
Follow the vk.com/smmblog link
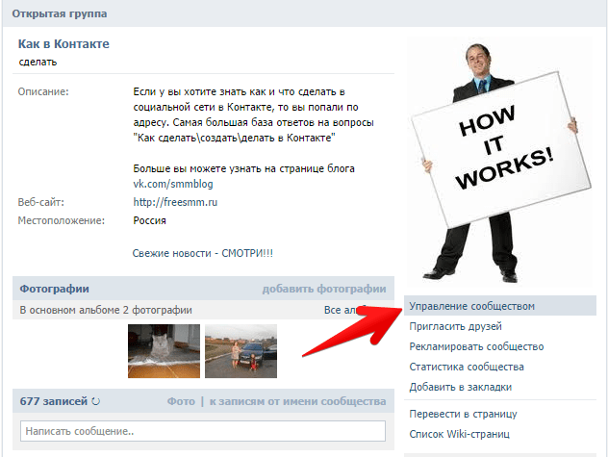[x=173, y=184]
